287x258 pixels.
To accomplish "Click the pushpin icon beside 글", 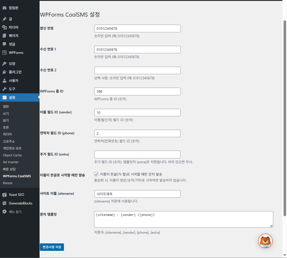I will [x=4, y=19].
